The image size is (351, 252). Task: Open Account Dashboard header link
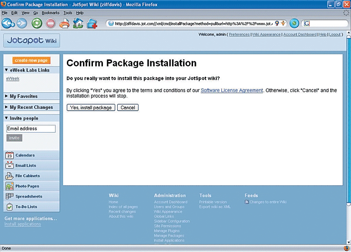(300, 34)
